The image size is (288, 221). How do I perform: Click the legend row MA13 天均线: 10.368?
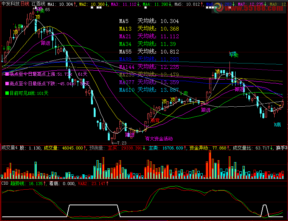[149, 29]
